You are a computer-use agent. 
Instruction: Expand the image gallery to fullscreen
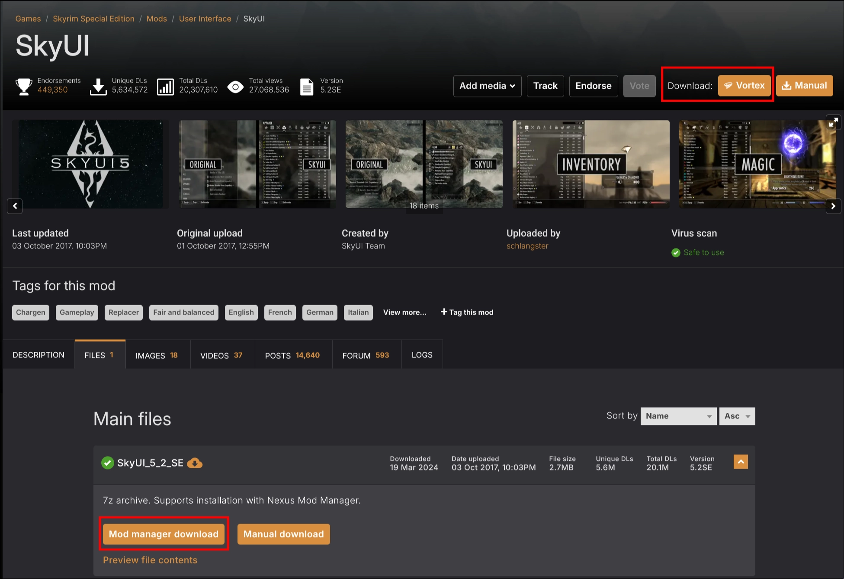pos(833,123)
